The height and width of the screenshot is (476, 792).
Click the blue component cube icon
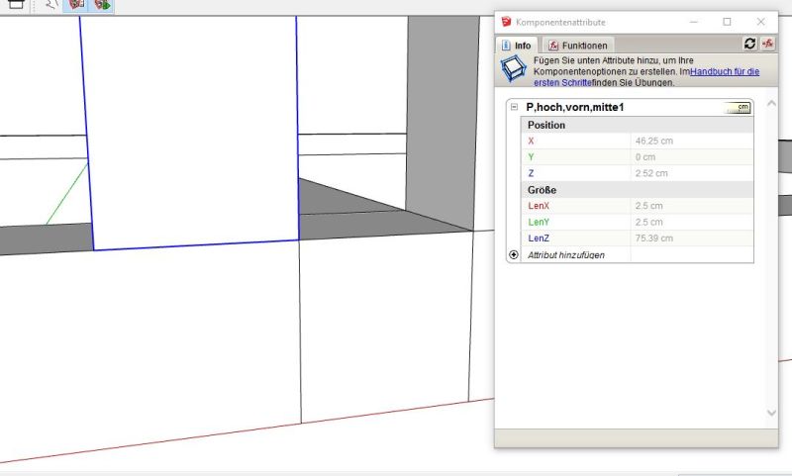tap(513, 69)
